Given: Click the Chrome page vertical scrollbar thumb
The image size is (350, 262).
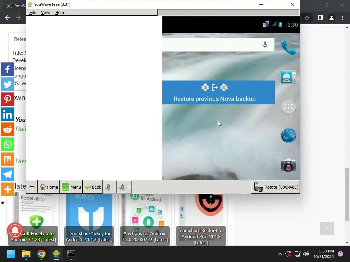Looking at the screenshot, I should pos(347,194).
